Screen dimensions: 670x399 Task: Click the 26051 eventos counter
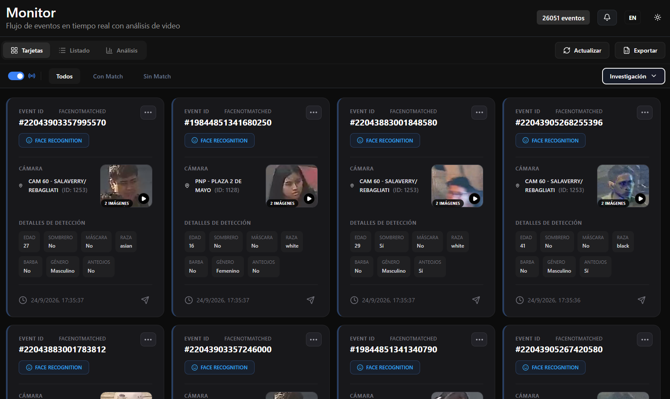pyautogui.click(x=563, y=18)
